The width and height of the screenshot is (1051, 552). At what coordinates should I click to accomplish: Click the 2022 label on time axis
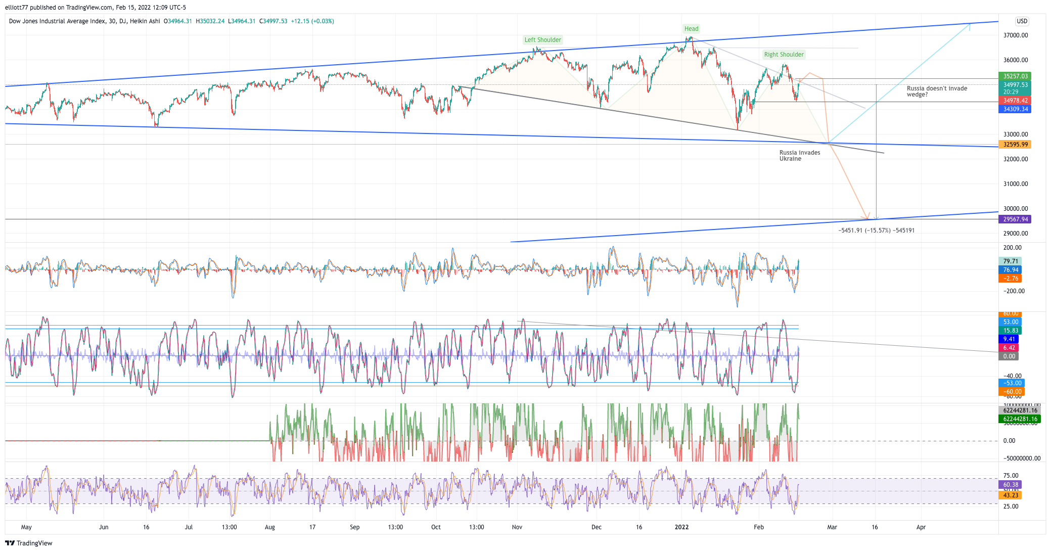(x=681, y=527)
